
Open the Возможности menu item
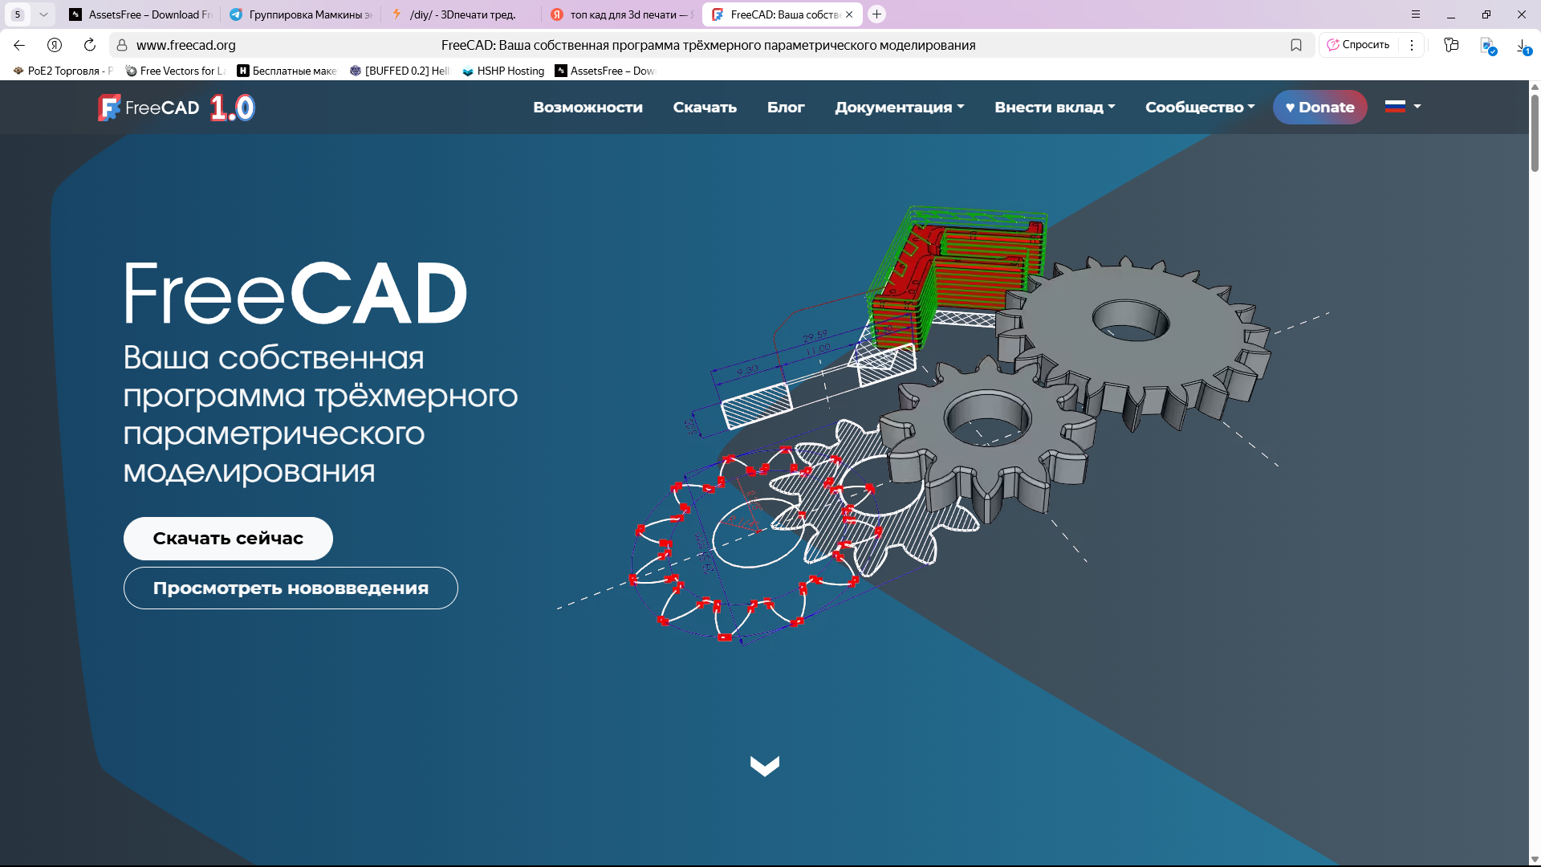point(588,108)
